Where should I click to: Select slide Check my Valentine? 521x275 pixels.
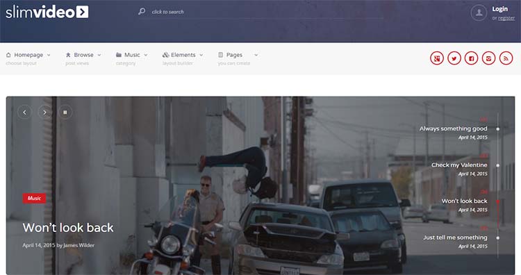(459, 165)
